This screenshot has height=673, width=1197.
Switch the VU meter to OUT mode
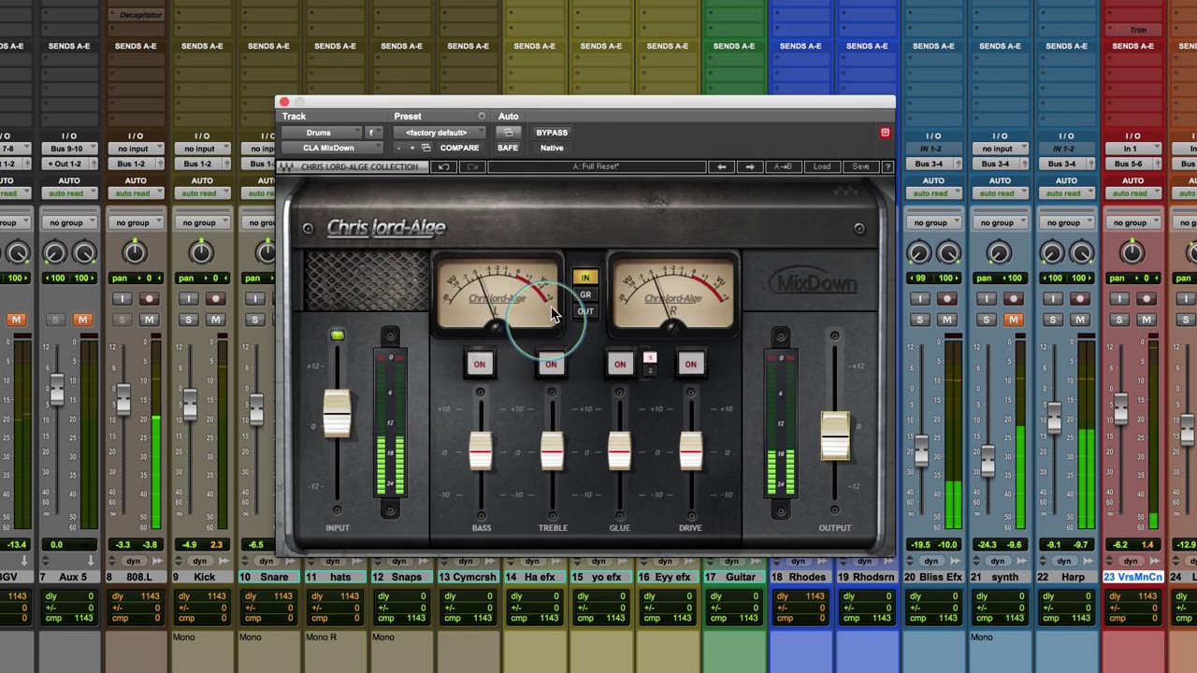coord(585,312)
